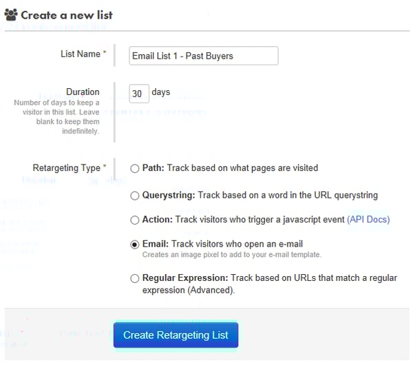The width and height of the screenshot is (413, 365).
Task: Select the Path radio button circle
Action: pos(135,169)
